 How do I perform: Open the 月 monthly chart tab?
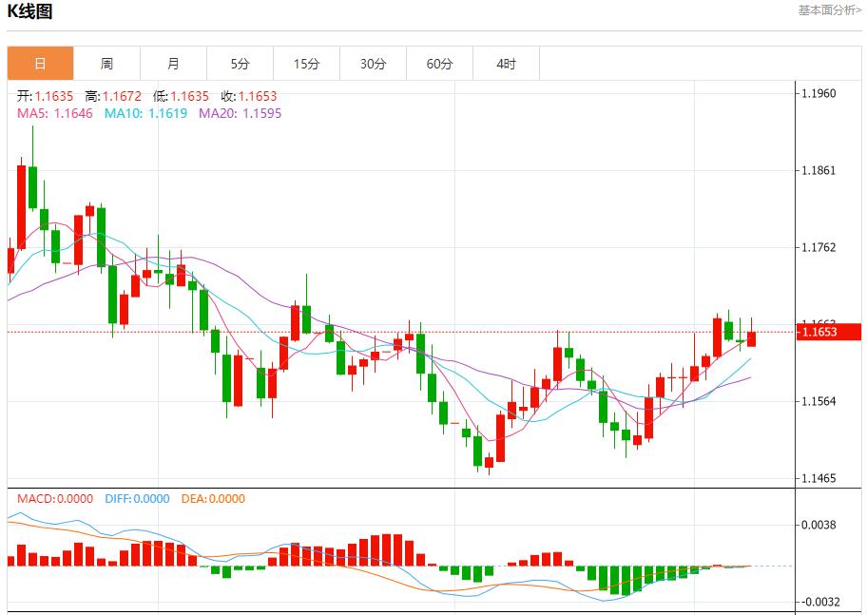(x=173, y=64)
